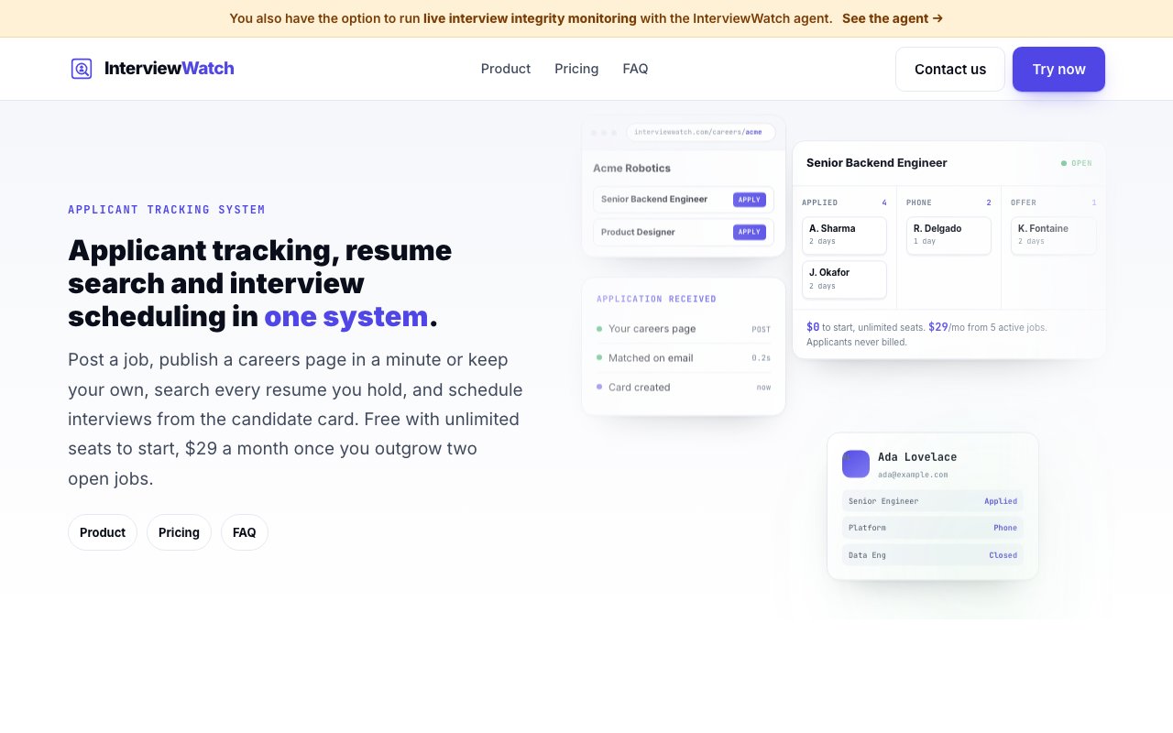Click Ada Lovelace's purple avatar square

856,464
